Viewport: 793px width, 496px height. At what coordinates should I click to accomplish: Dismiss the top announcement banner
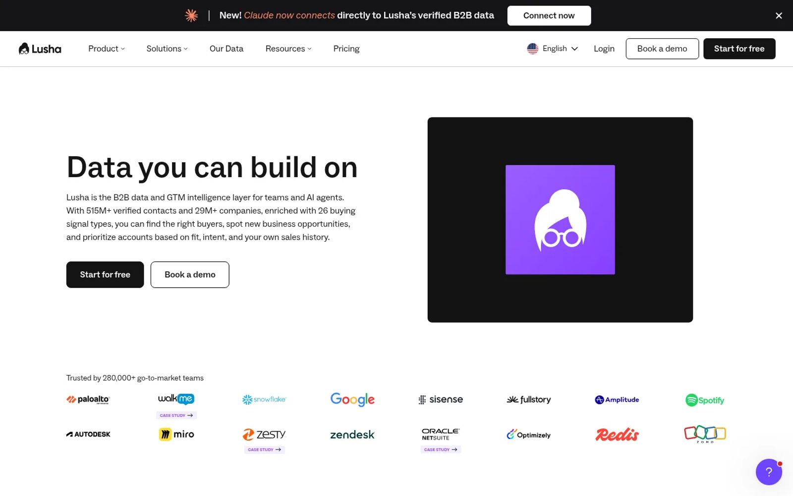pyautogui.click(x=779, y=15)
